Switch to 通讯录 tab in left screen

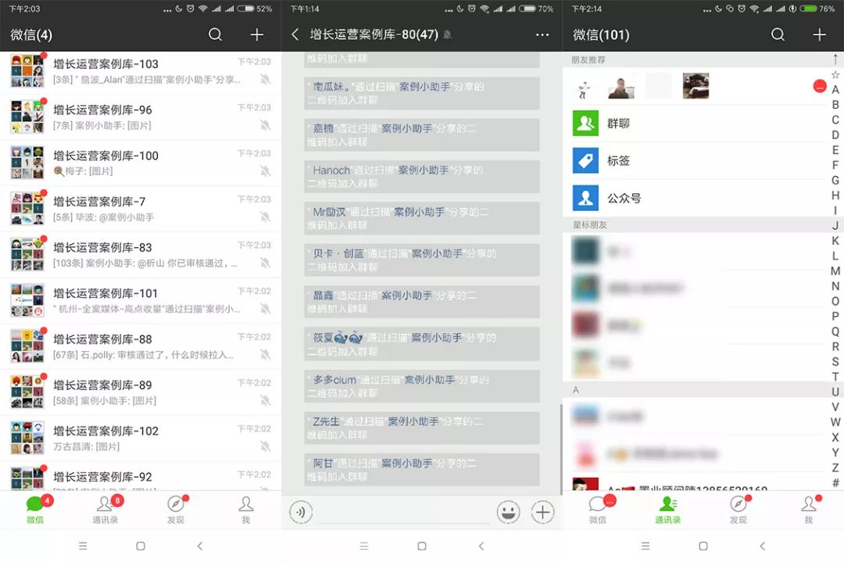[x=105, y=510]
